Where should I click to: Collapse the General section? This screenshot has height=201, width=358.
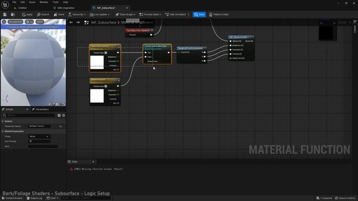(x=3, y=121)
